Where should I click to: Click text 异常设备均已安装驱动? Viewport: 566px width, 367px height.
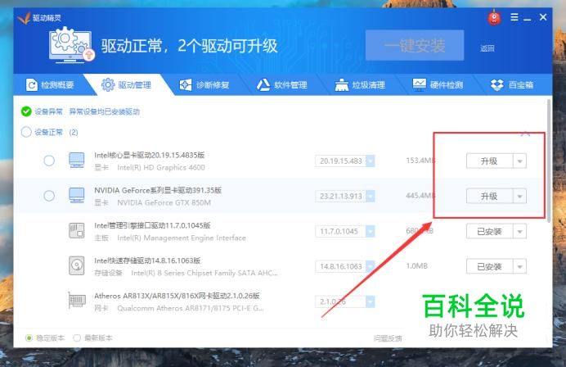(x=105, y=111)
